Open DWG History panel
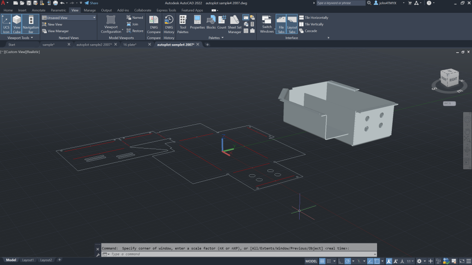 tap(169, 24)
